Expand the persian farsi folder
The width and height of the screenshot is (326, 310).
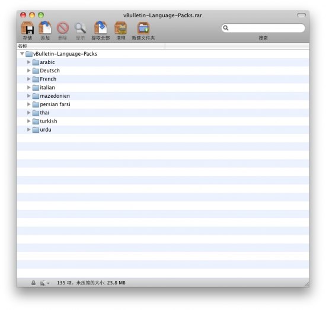point(28,104)
